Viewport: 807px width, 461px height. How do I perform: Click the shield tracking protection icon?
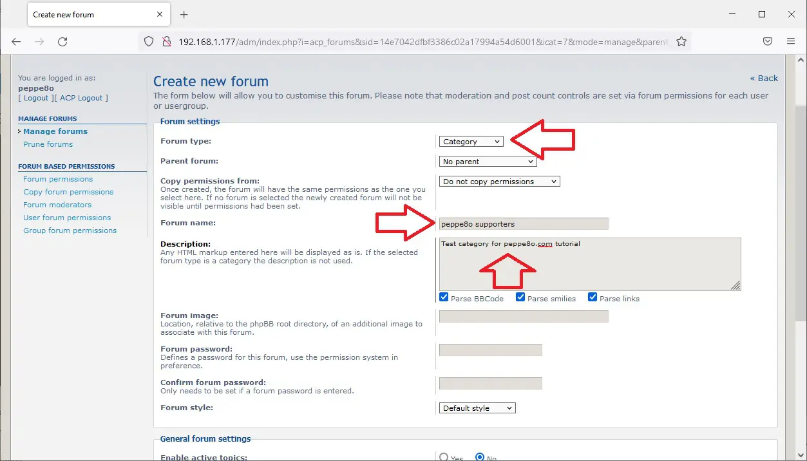point(149,41)
